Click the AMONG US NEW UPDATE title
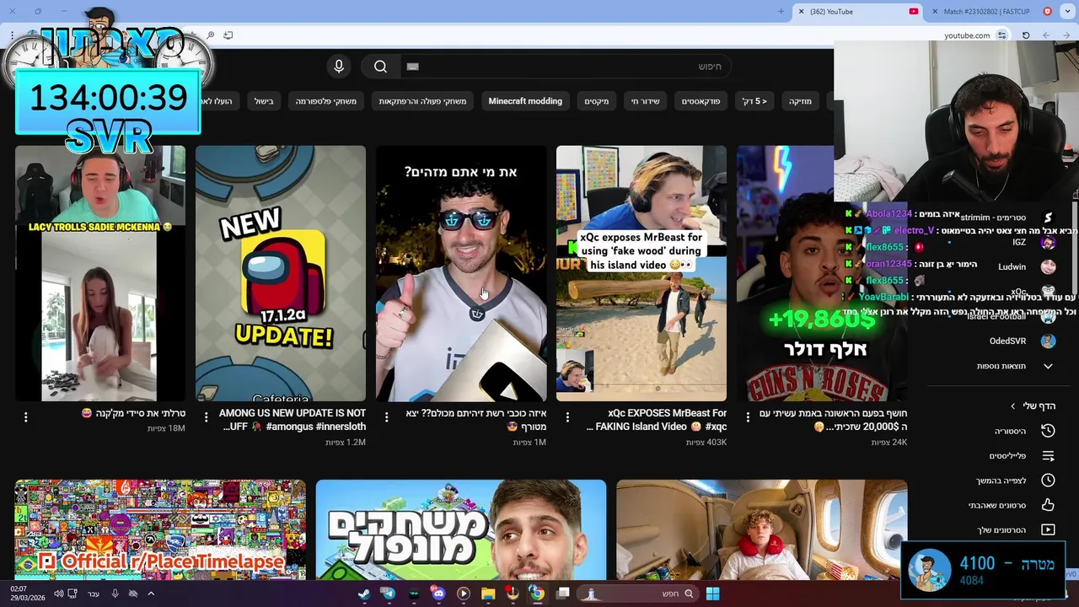1079x607 pixels. (x=293, y=420)
